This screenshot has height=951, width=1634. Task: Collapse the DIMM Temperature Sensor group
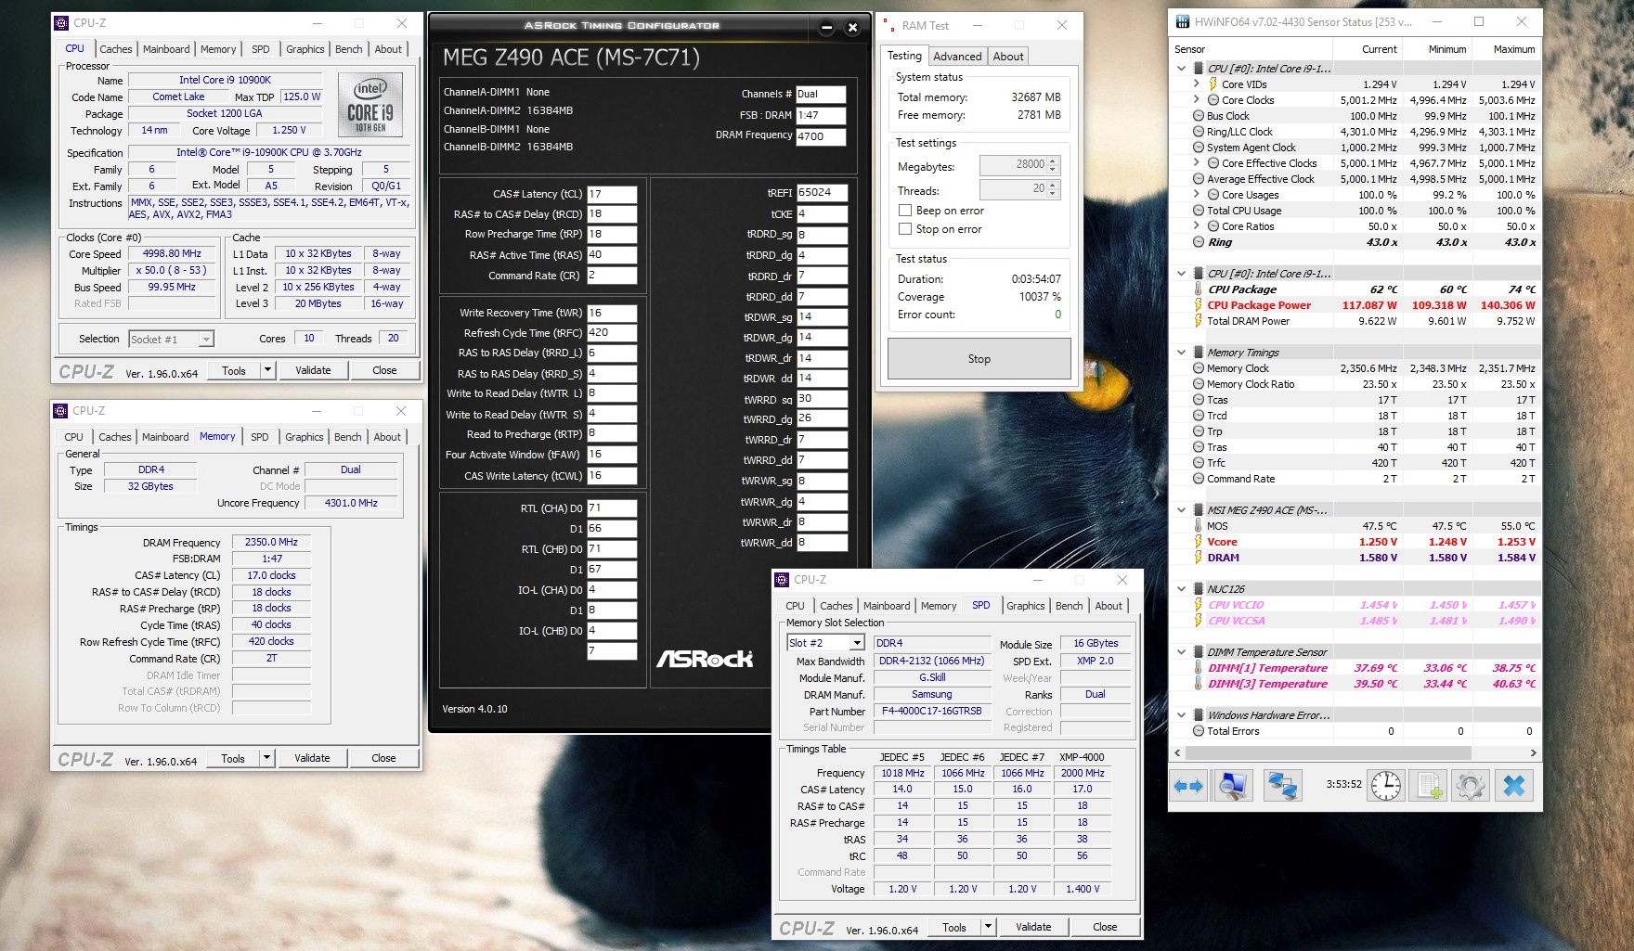[1181, 652]
